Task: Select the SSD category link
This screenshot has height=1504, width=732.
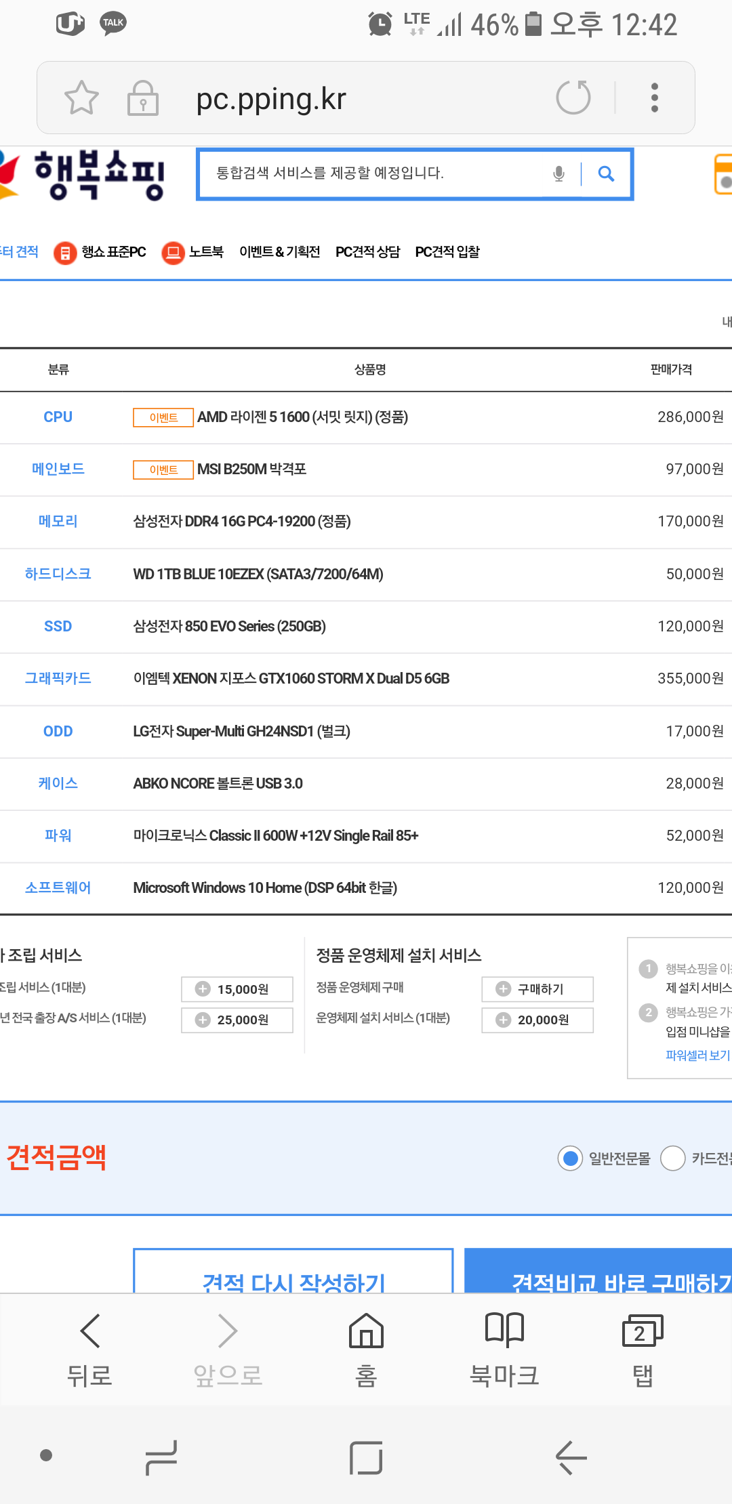Action: (58, 627)
